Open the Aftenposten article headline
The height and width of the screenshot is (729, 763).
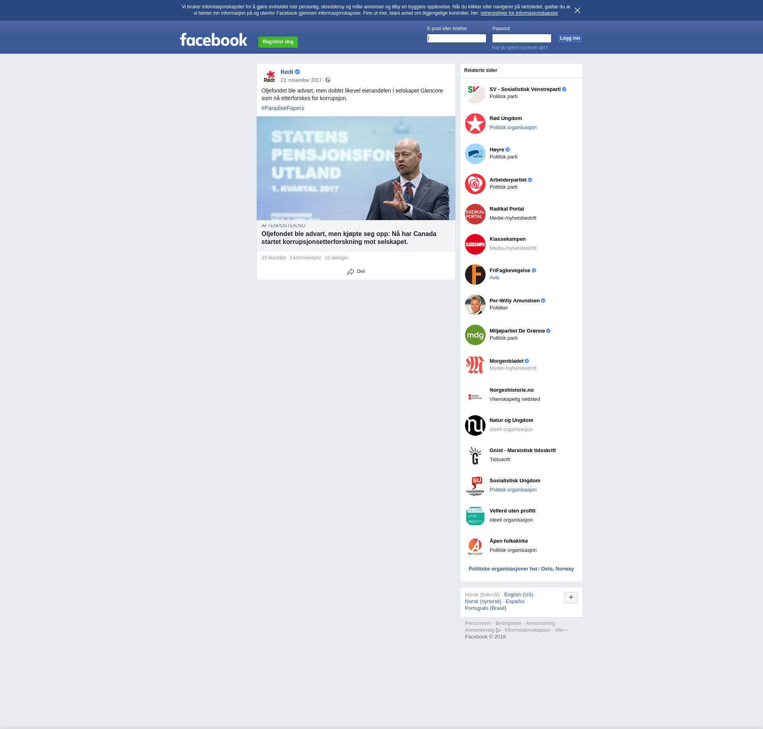pyautogui.click(x=349, y=238)
